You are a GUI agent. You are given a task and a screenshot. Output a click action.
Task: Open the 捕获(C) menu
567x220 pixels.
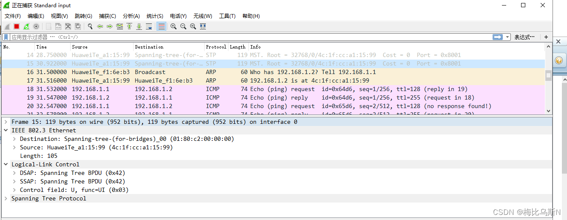pos(107,16)
